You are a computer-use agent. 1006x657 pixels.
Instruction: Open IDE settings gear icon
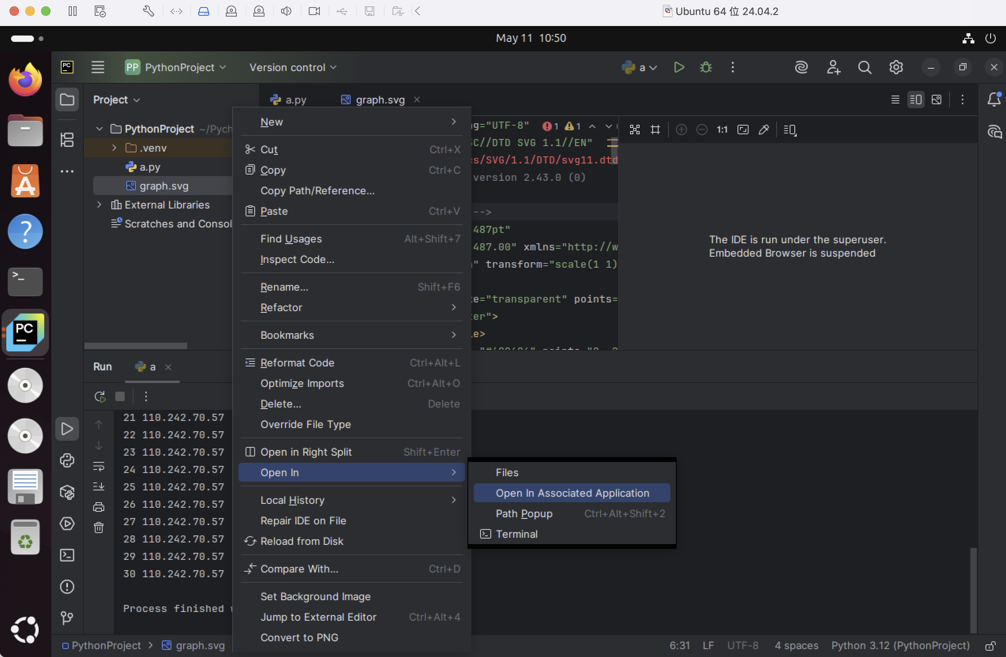(x=896, y=67)
